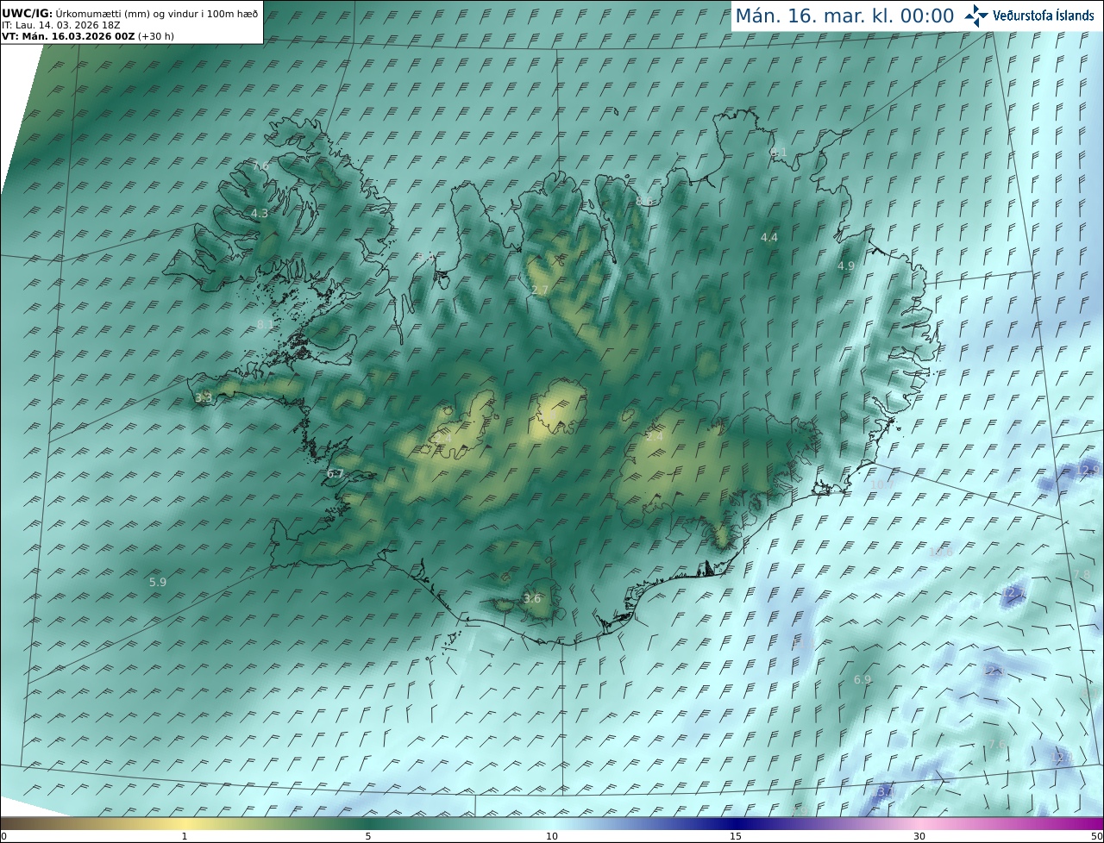Viewport: 1104px width, 843px height.
Task: Click the 3.6 value on the south coast
Action: click(x=532, y=598)
